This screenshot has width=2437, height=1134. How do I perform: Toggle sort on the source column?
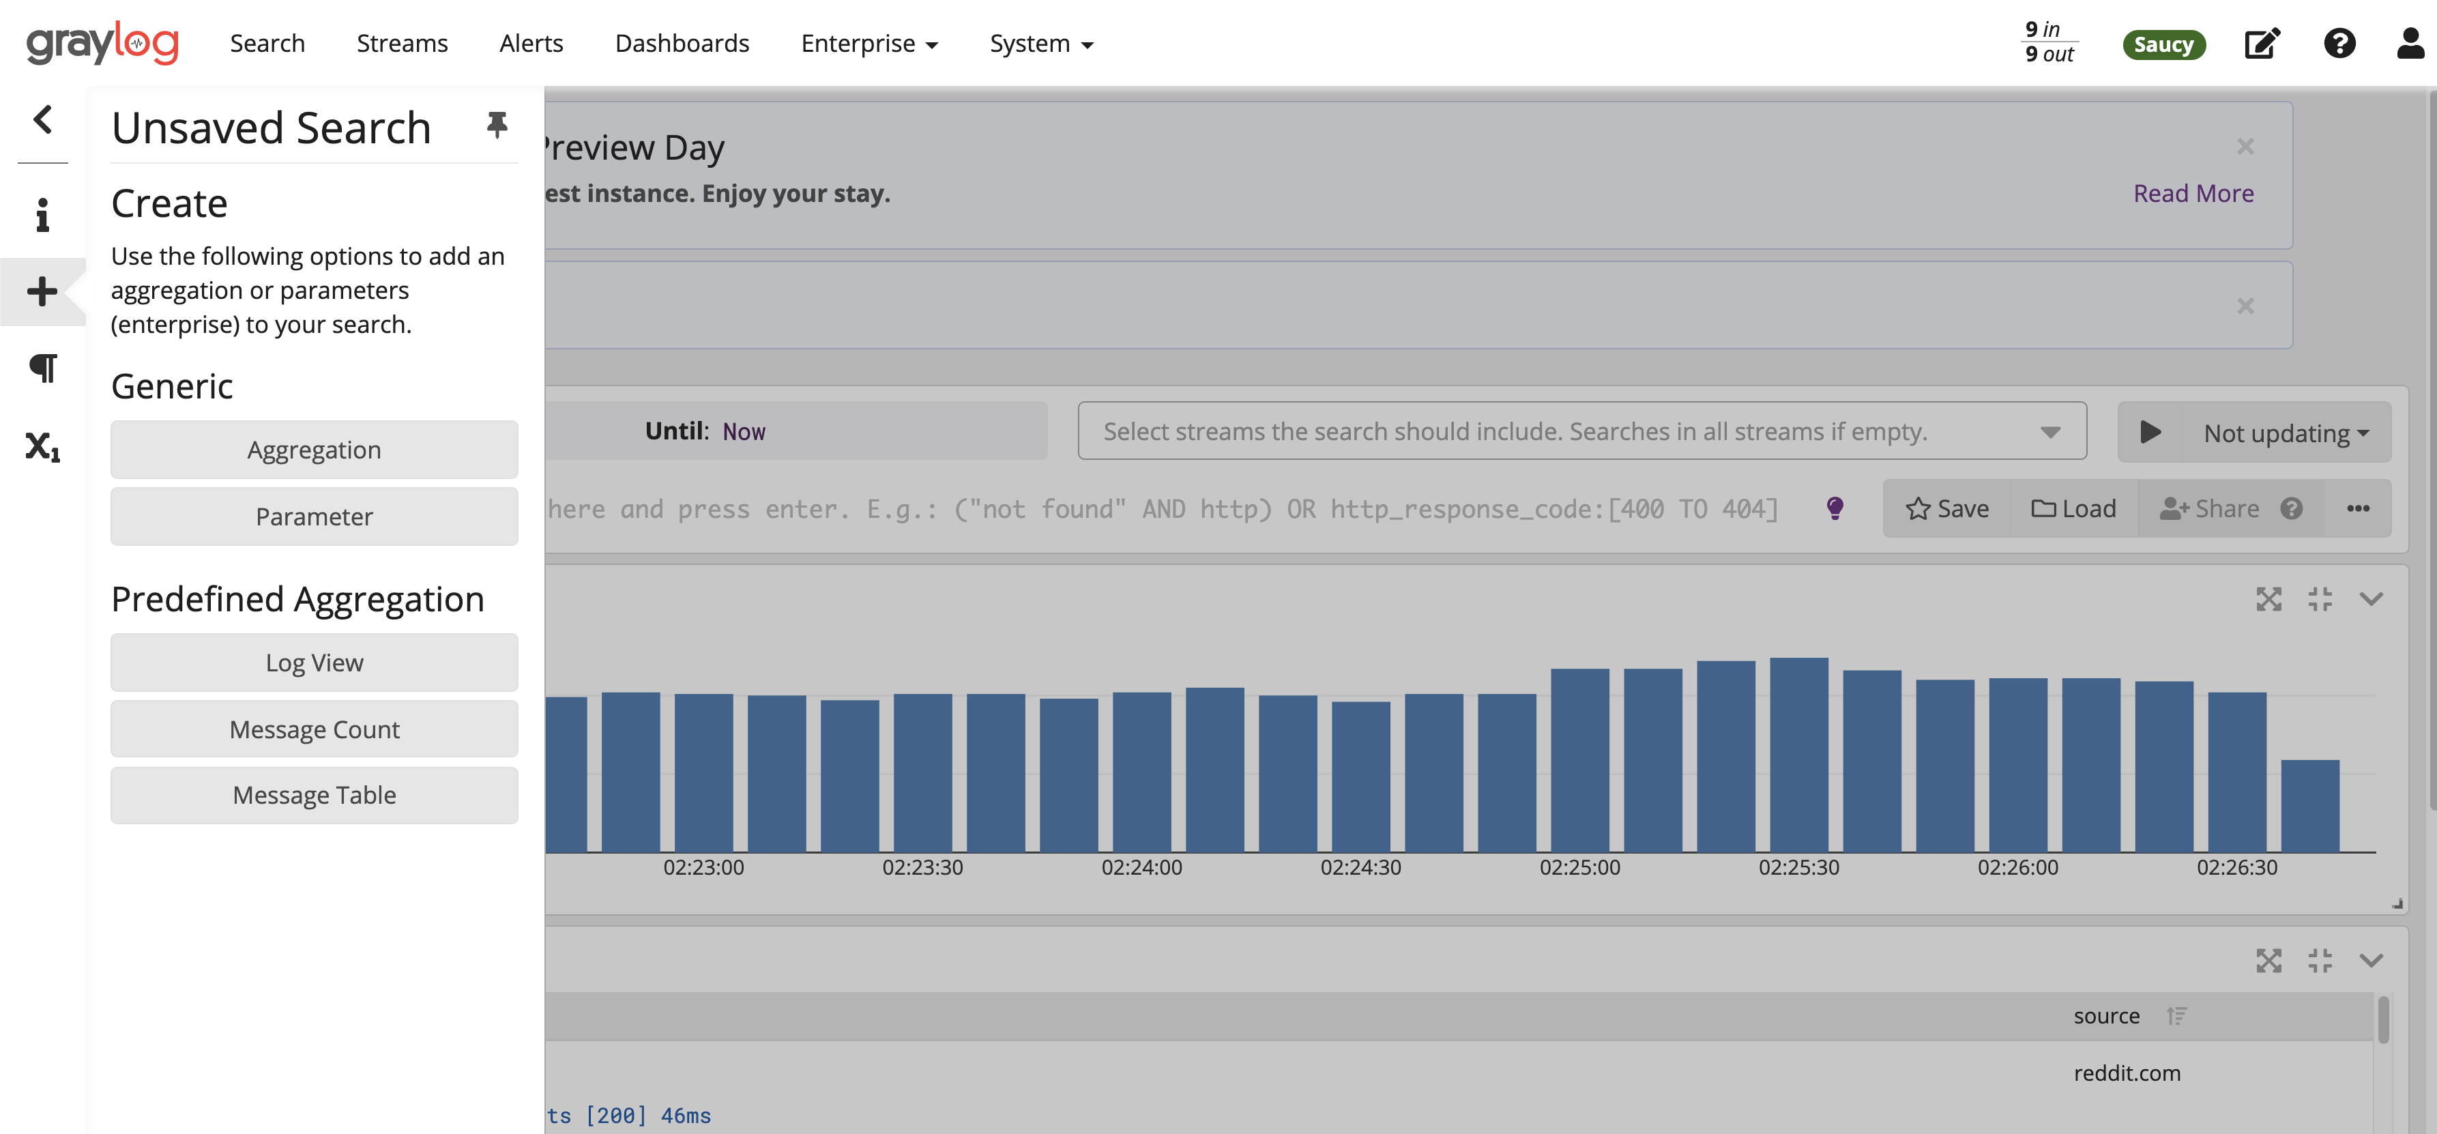click(x=2176, y=1016)
